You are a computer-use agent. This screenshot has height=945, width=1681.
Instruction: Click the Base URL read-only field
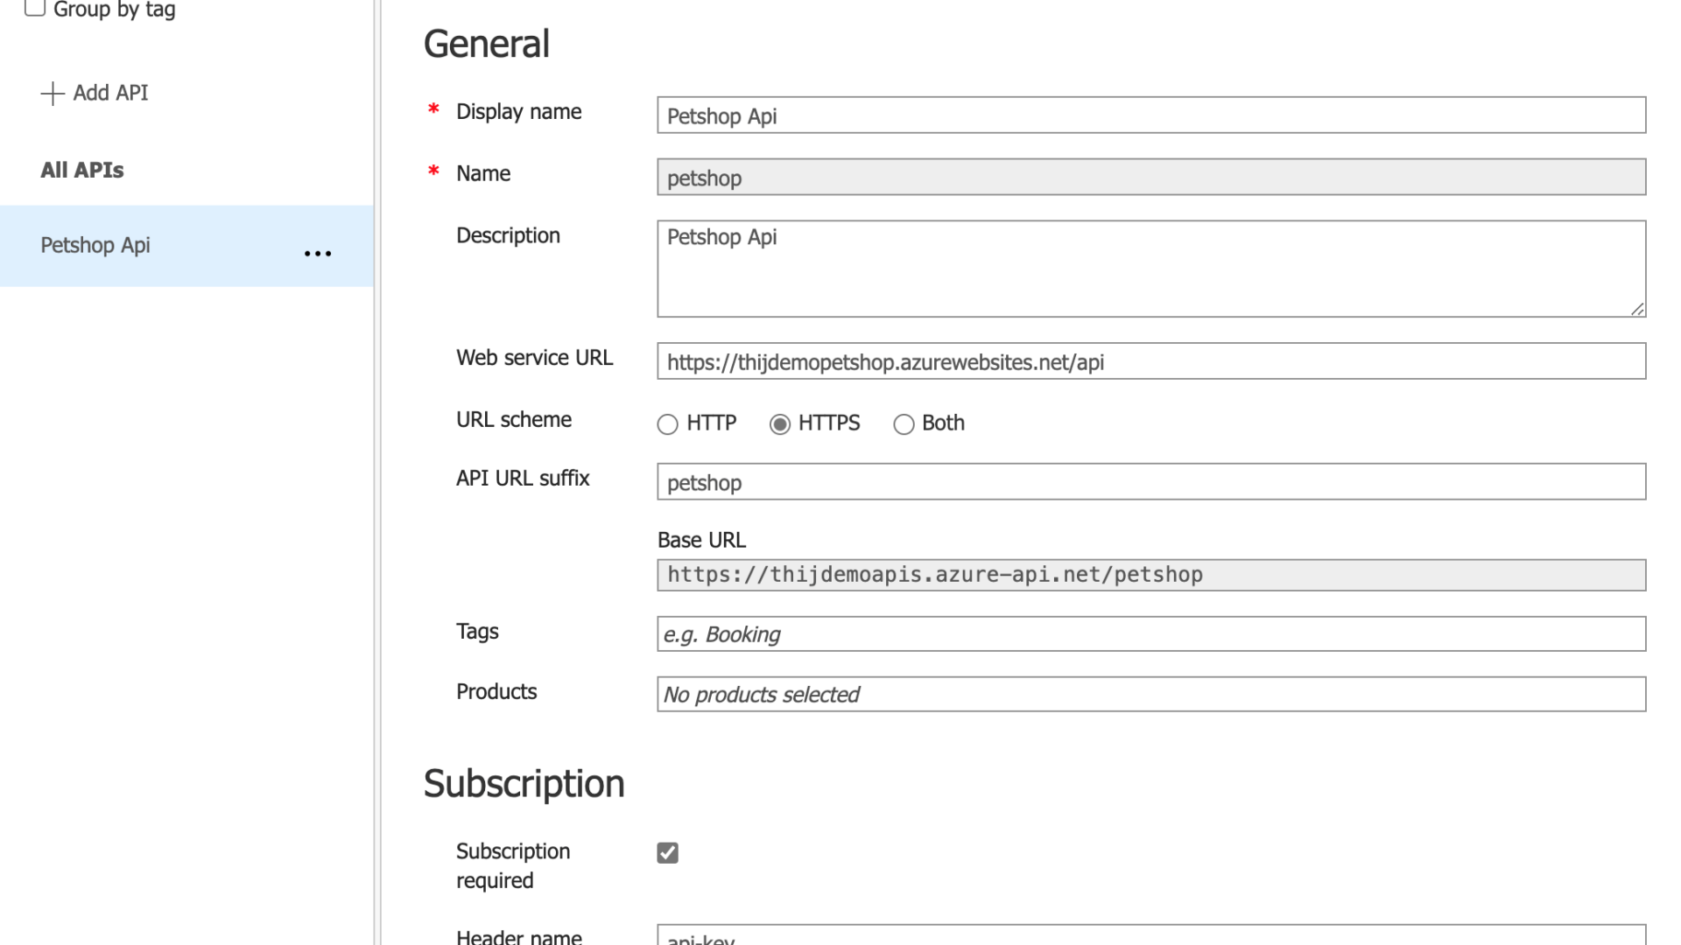tap(1151, 575)
